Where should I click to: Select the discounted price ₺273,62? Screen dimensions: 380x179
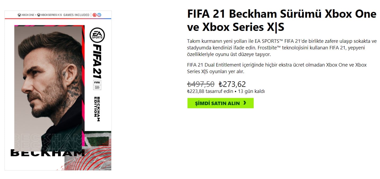tap(232, 84)
